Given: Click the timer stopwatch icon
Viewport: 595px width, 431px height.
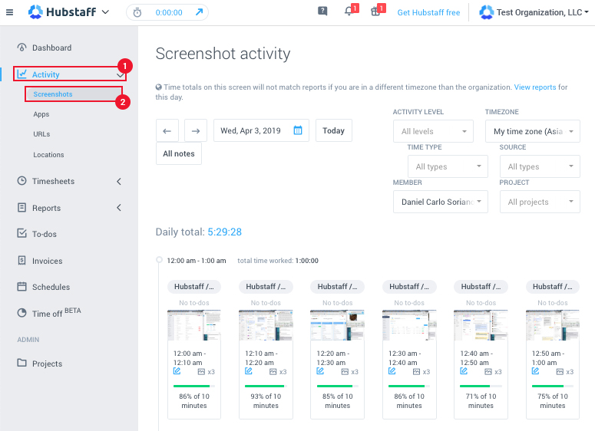Looking at the screenshot, I should tap(137, 12).
